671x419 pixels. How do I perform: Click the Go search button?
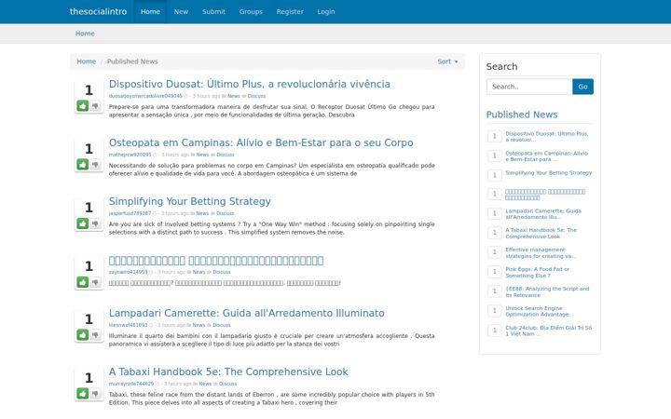pos(582,87)
